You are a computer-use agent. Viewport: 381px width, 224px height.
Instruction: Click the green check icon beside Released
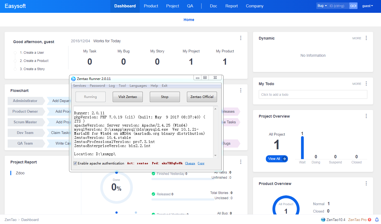pyautogui.click(x=153, y=194)
